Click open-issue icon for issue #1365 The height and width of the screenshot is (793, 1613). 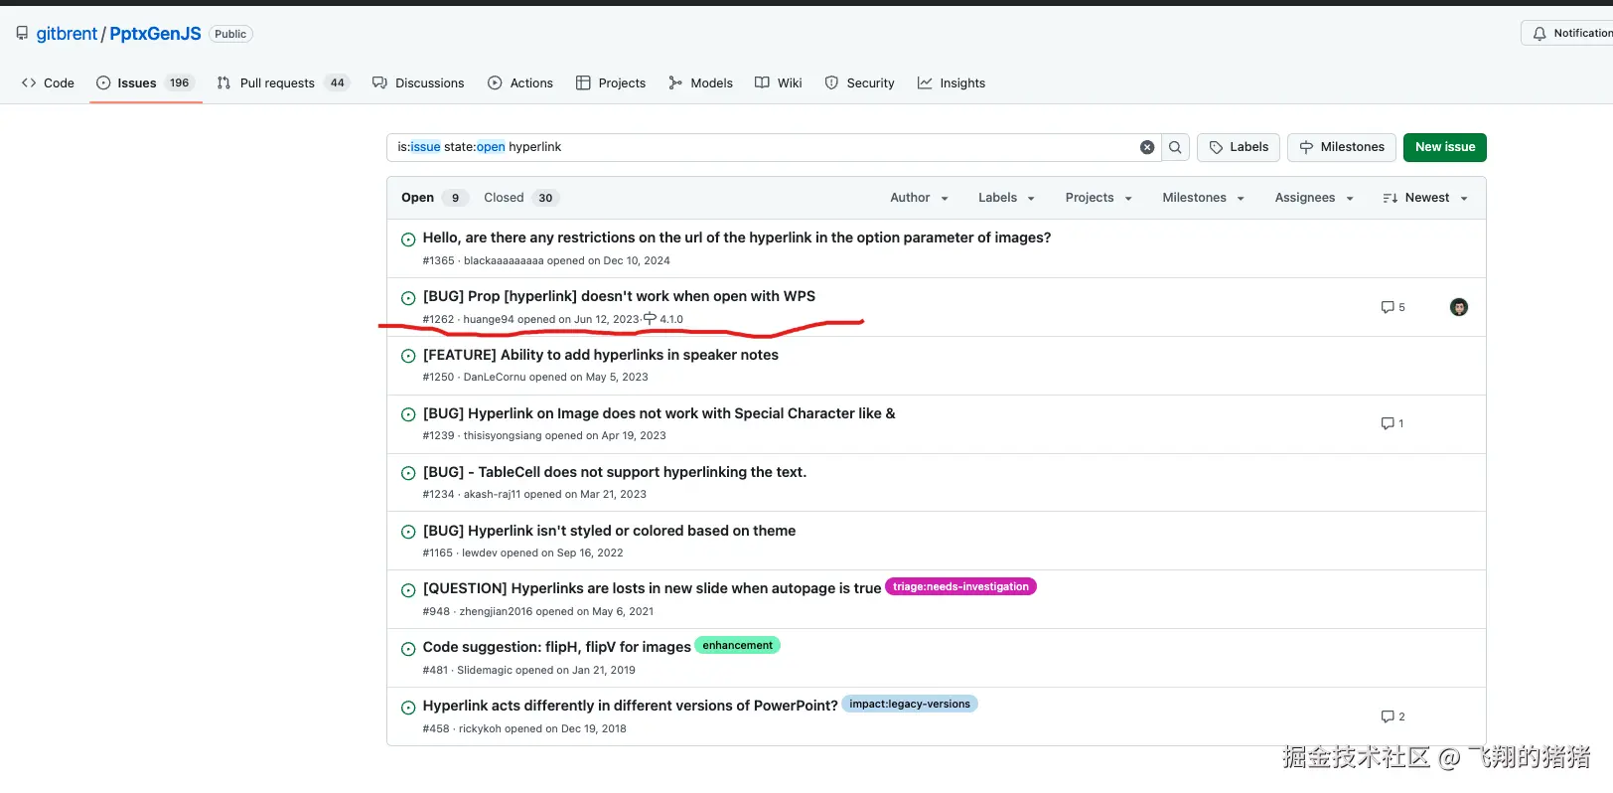(x=408, y=239)
